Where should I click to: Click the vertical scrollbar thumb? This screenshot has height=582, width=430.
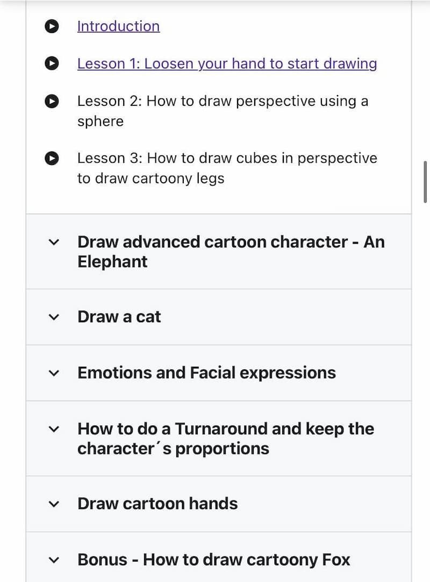425,182
